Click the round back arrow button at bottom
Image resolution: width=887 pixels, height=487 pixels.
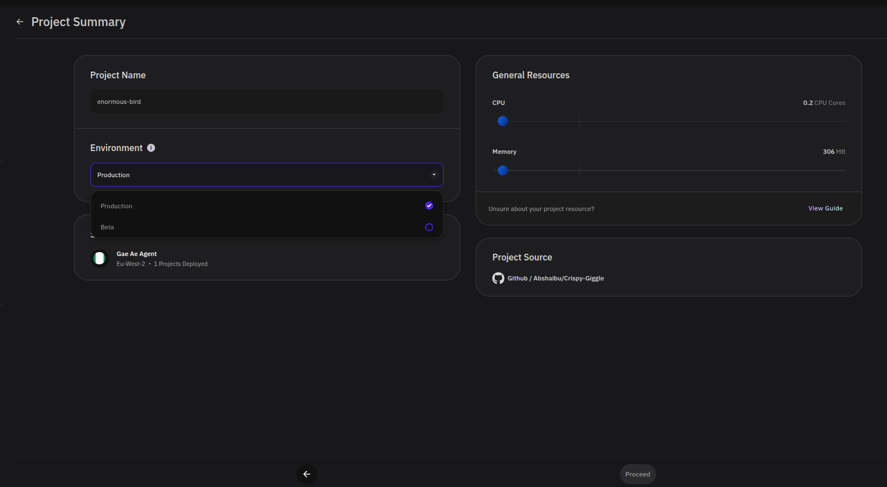[x=307, y=474]
